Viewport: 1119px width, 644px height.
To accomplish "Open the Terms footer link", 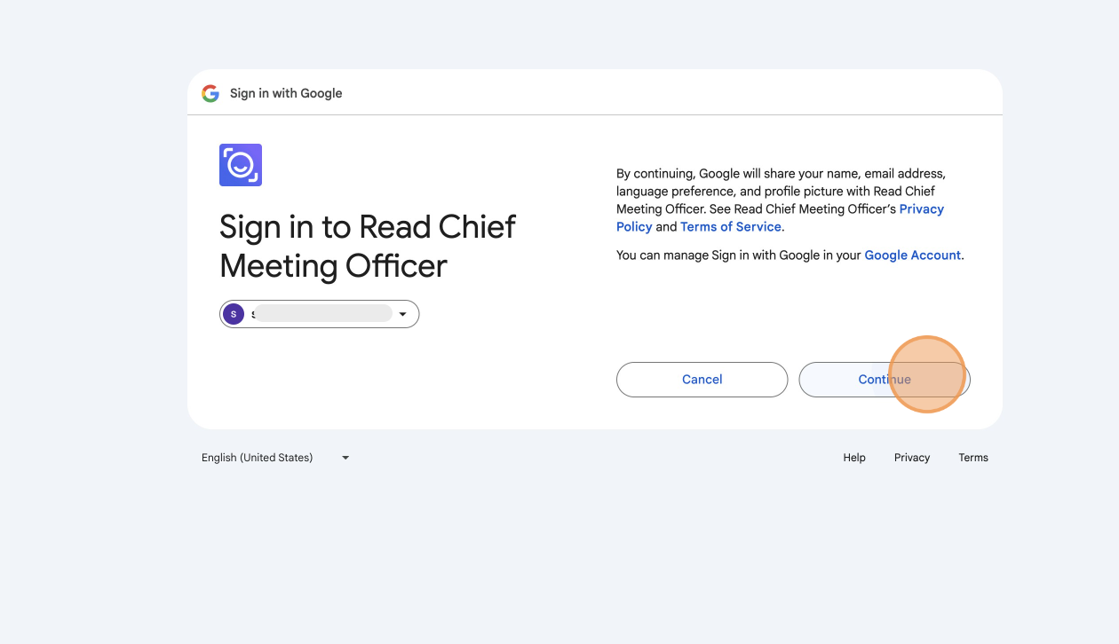I will click(x=973, y=458).
